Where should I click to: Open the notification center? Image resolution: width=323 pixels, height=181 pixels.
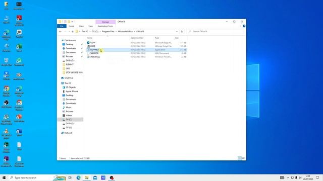point(317,177)
